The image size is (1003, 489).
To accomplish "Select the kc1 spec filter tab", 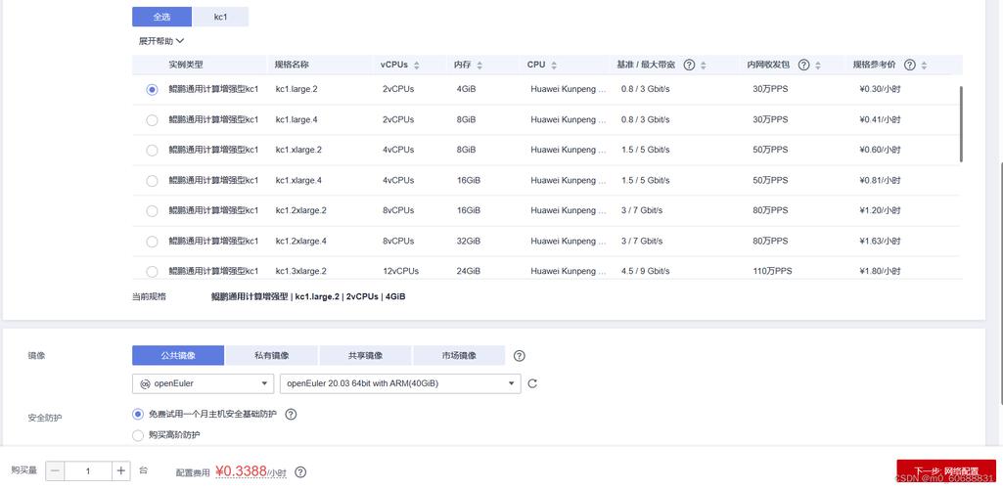I will tap(220, 17).
